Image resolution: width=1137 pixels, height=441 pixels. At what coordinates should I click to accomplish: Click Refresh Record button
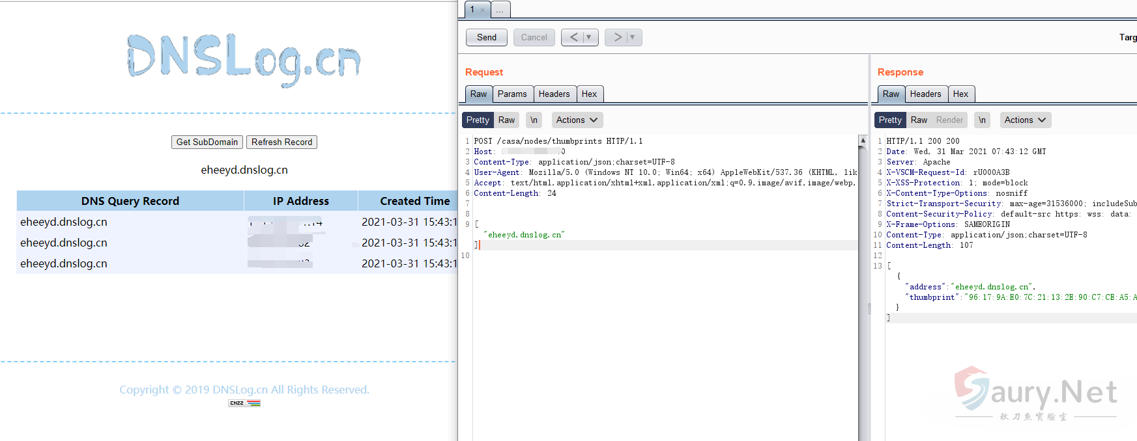click(x=281, y=142)
